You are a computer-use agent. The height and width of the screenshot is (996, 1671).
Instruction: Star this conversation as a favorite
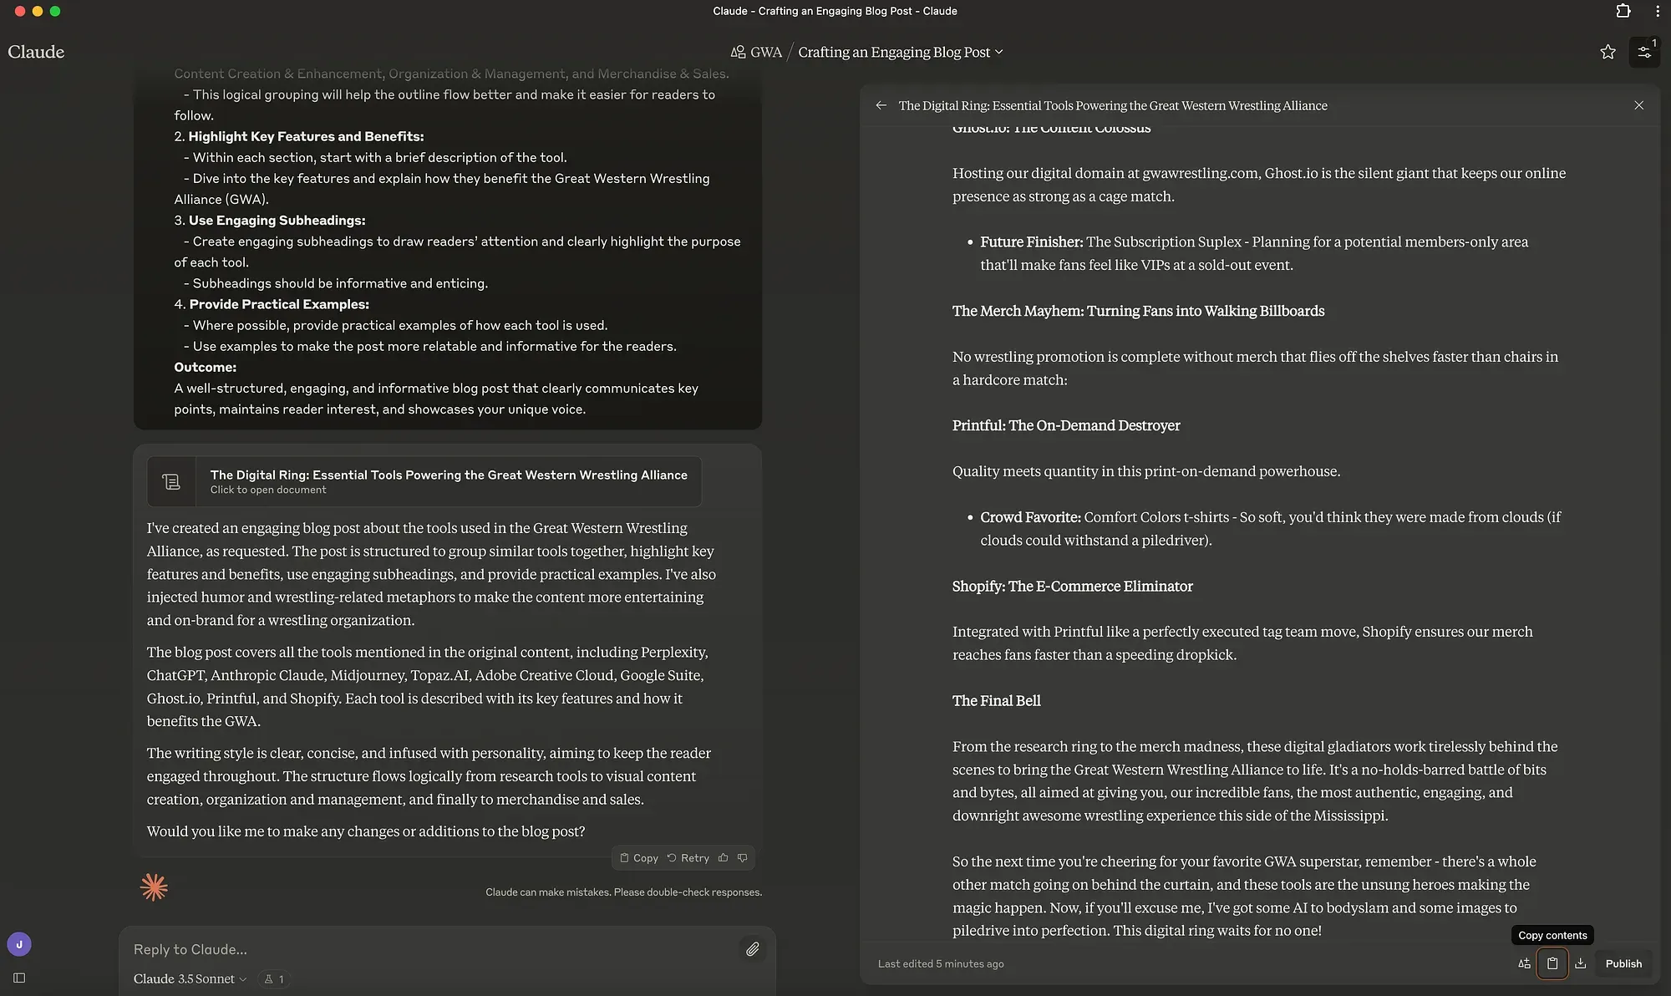[1608, 52]
